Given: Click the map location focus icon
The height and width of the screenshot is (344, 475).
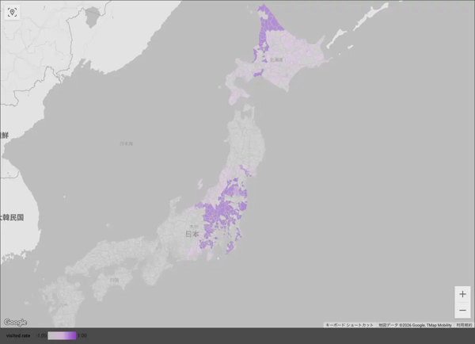Looking at the screenshot, I should click(12, 13).
